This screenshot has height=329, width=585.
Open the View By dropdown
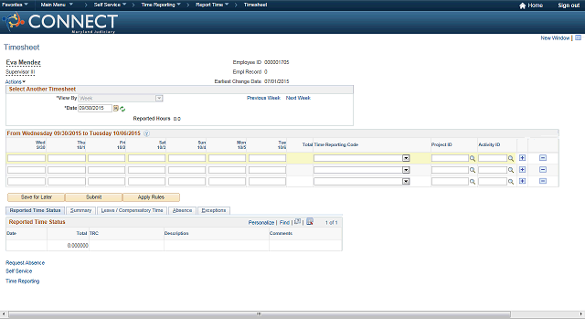159,99
